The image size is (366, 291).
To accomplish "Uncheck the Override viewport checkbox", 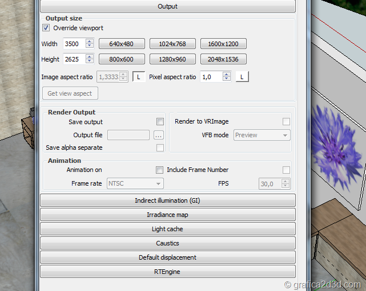I will [x=46, y=28].
